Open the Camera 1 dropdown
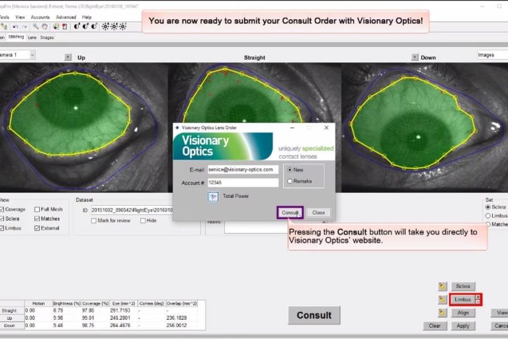 [x=31, y=55]
